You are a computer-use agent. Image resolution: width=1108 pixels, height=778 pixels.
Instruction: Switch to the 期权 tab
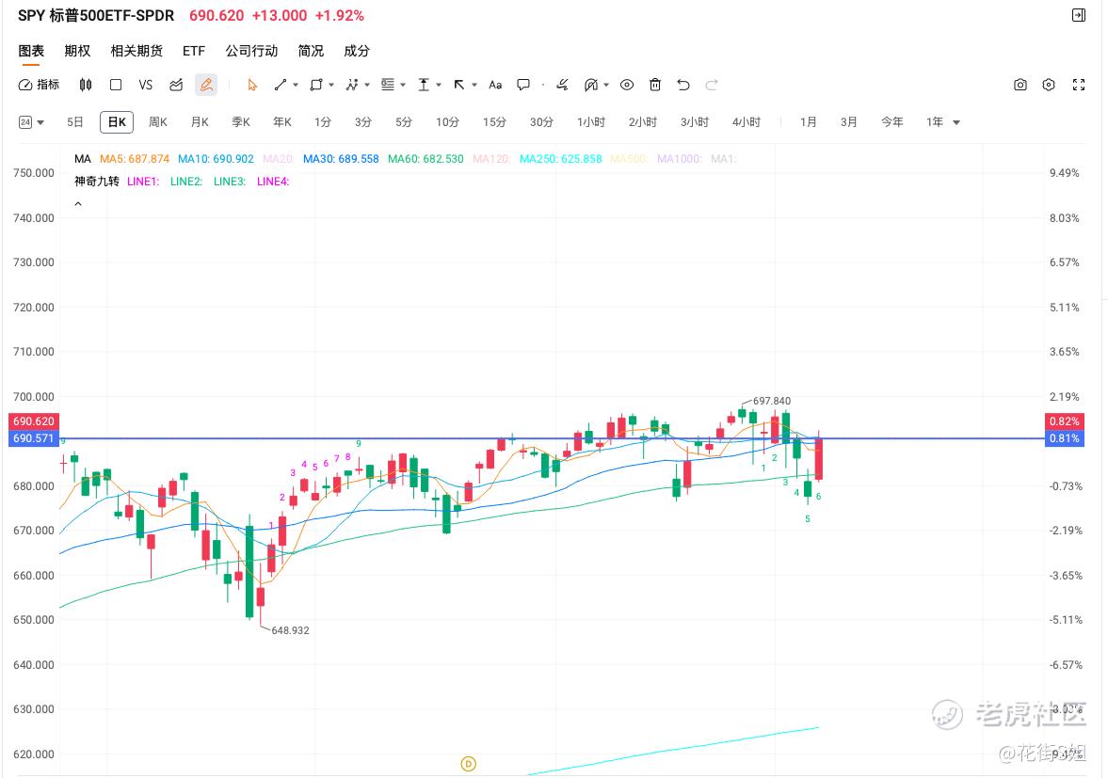tap(77, 51)
